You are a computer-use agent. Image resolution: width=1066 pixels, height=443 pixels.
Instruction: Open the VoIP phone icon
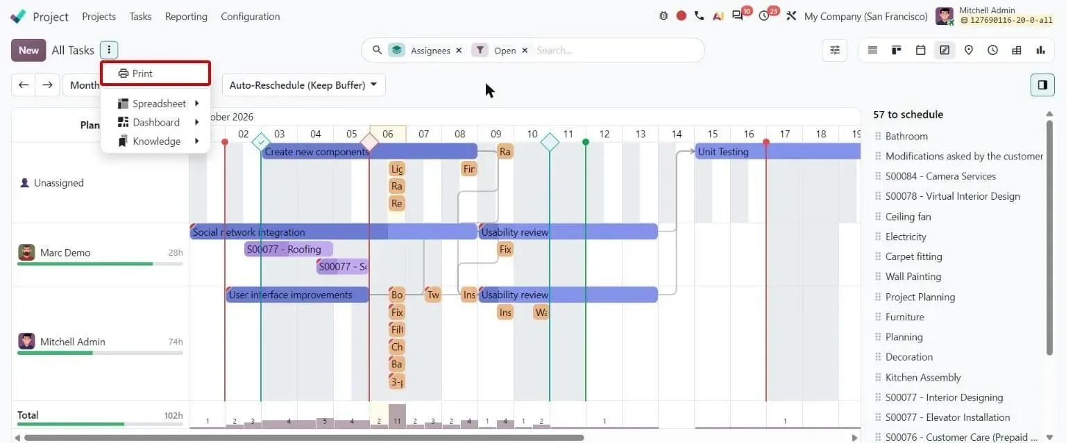coord(699,16)
